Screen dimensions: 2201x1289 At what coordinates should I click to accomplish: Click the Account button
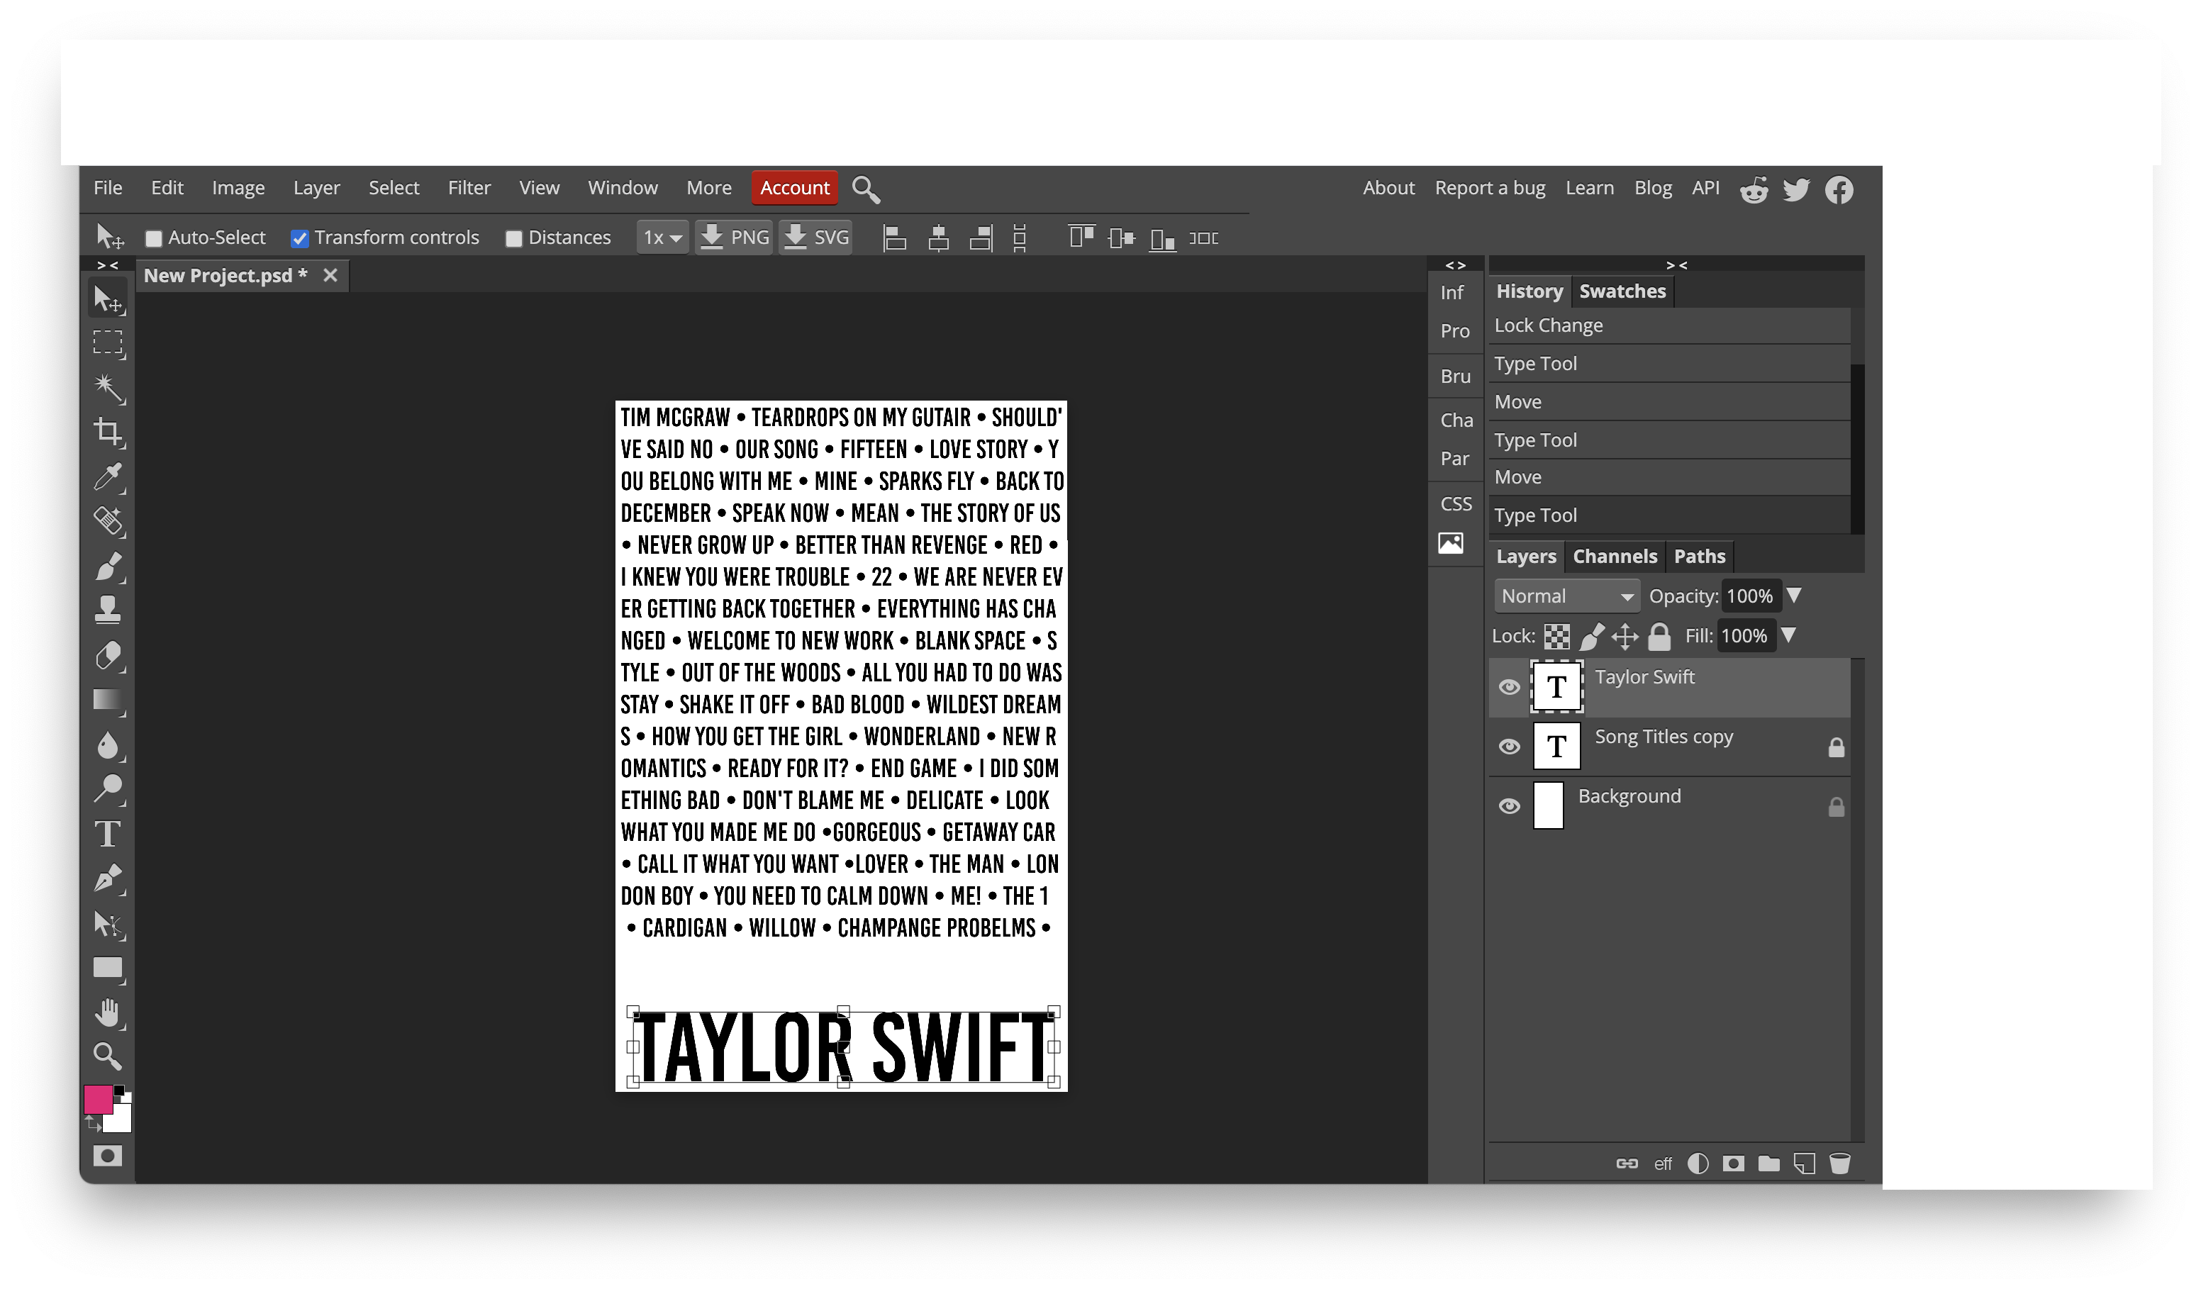click(794, 188)
